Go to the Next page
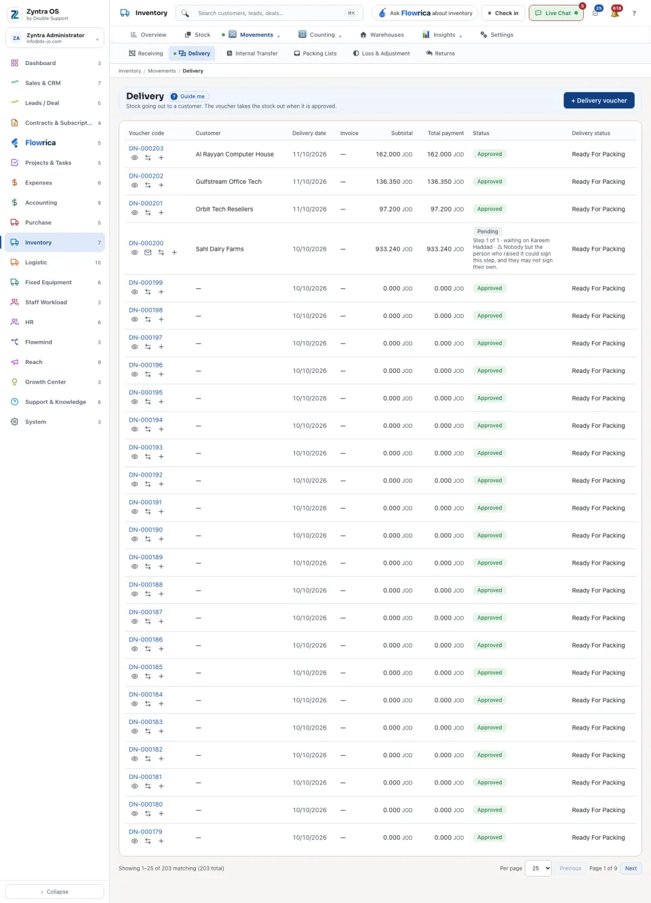Screen dimensions: 651x903 pos(631,868)
